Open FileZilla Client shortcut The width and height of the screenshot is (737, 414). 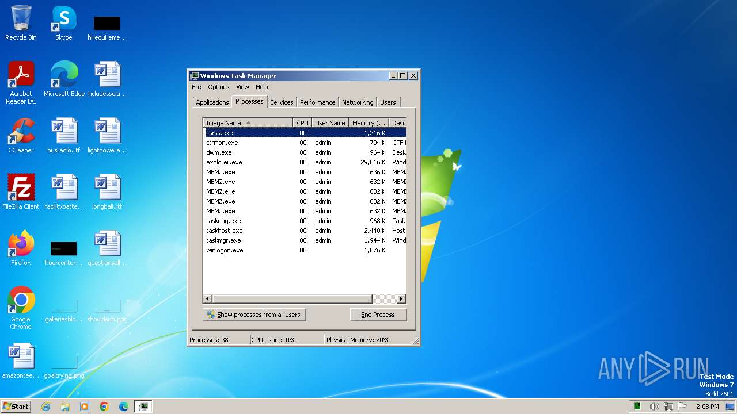(x=21, y=192)
